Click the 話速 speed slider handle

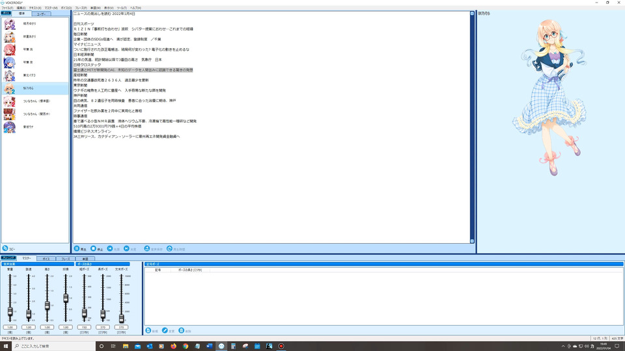(29, 315)
